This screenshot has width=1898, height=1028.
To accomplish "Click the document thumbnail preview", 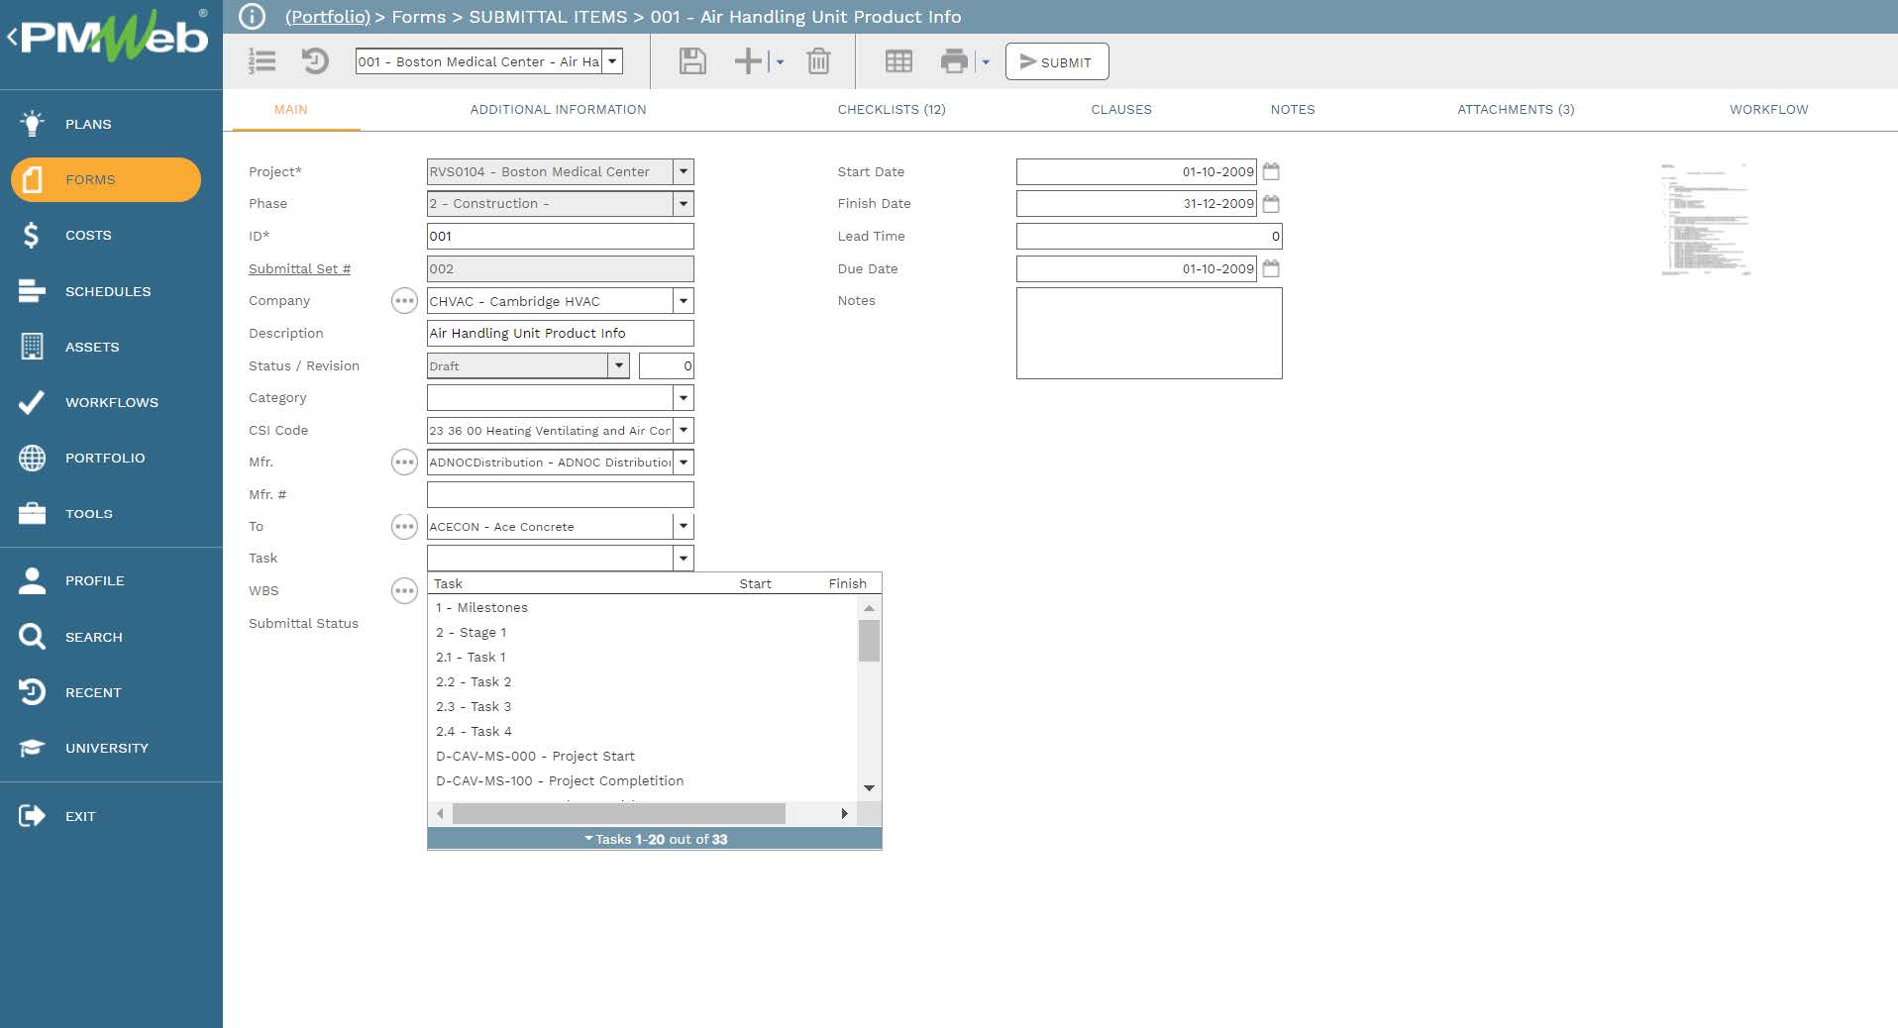I will (x=1705, y=219).
